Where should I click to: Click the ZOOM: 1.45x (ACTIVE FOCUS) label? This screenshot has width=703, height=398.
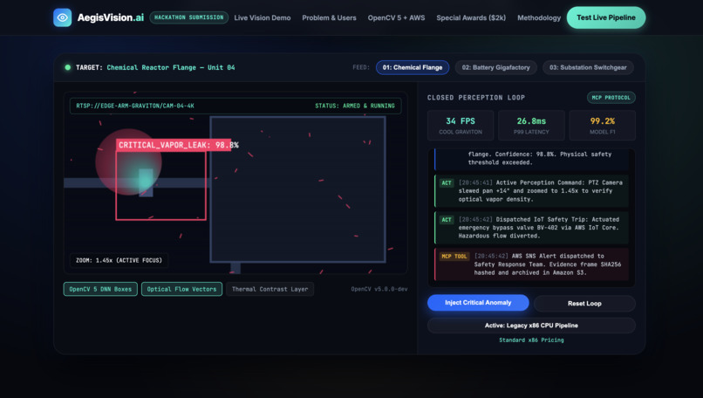click(x=119, y=260)
